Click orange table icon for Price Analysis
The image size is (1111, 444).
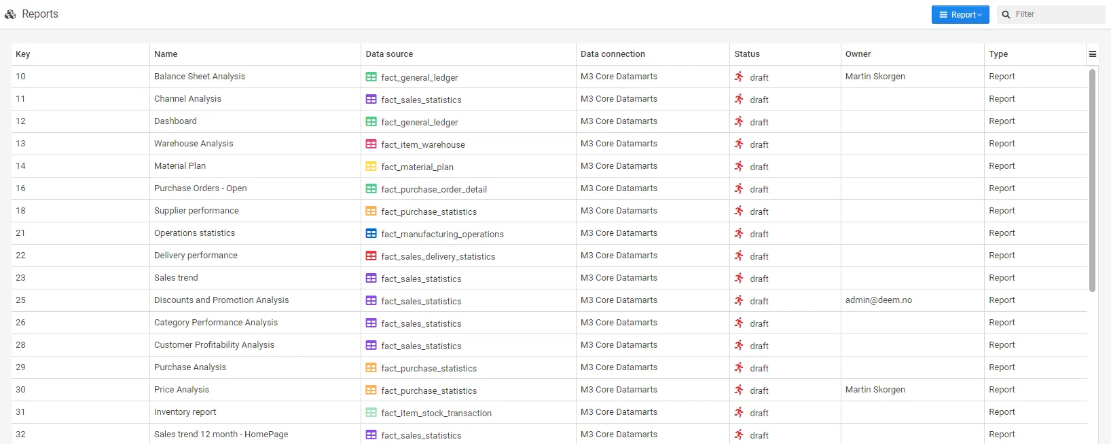coord(371,390)
